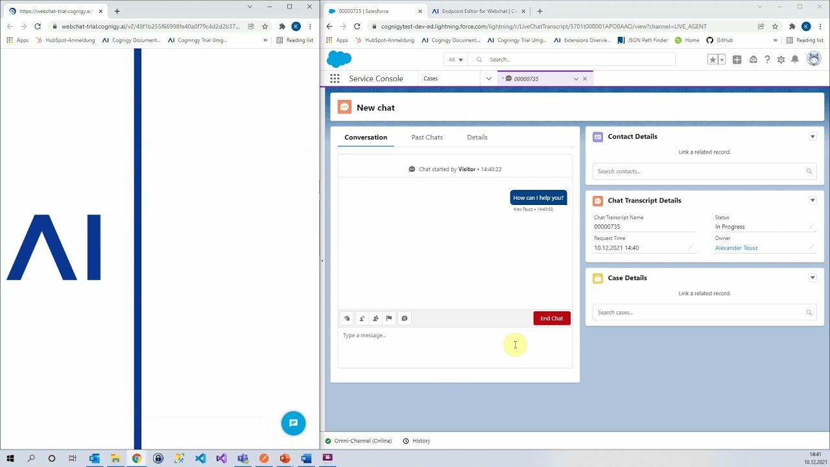Click the Search cases field

(x=704, y=313)
